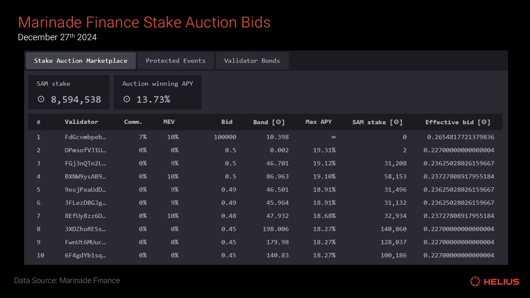Click the SOL icon in Effective bid header
This screenshot has height=298, width=530.
(484, 122)
